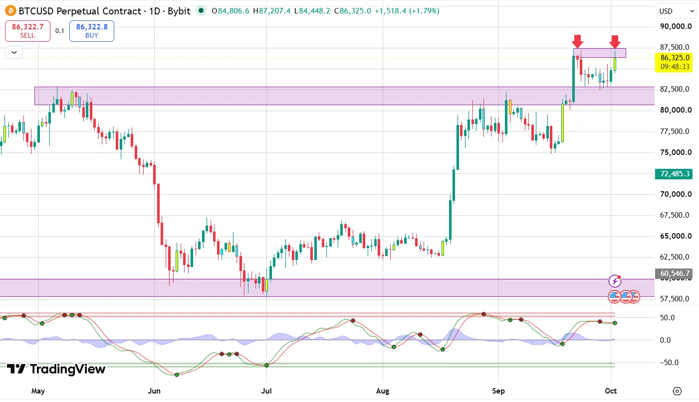The height and width of the screenshot is (402, 699).
Task: Click the 67,500.0 price axis label
Action: [x=676, y=215]
